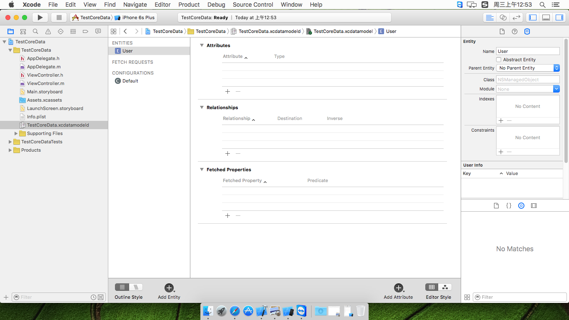Select the graph Editor Style
The height and width of the screenshot is (320, 569).
[445, 287]
